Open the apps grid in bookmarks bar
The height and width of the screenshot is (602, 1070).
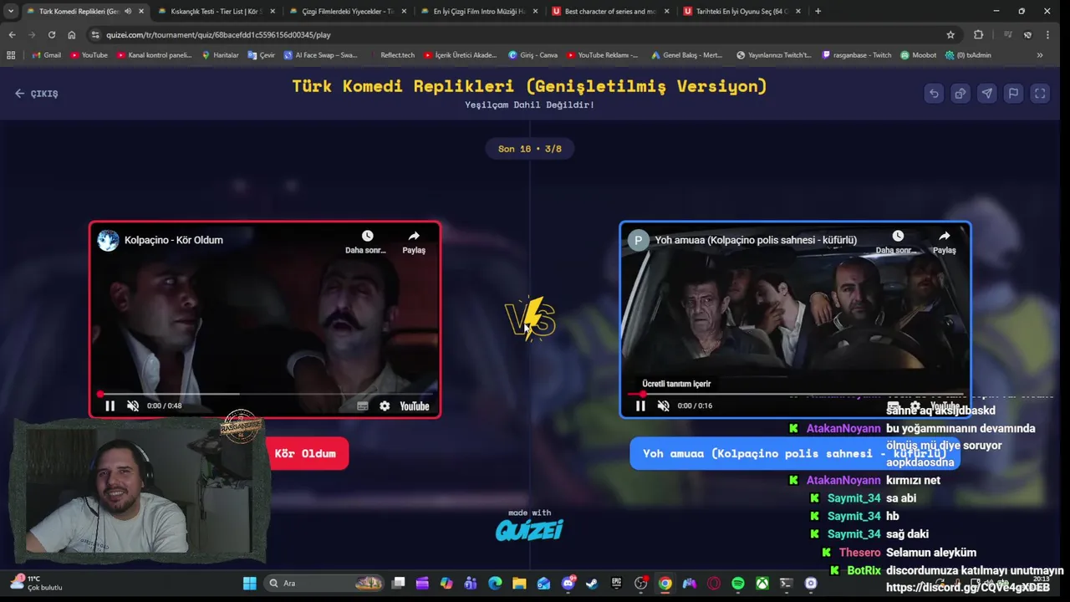coord(11,55)
